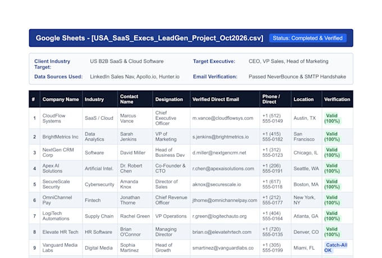Click phone number +1 (512) 555-0149

[x=272, y=118]
